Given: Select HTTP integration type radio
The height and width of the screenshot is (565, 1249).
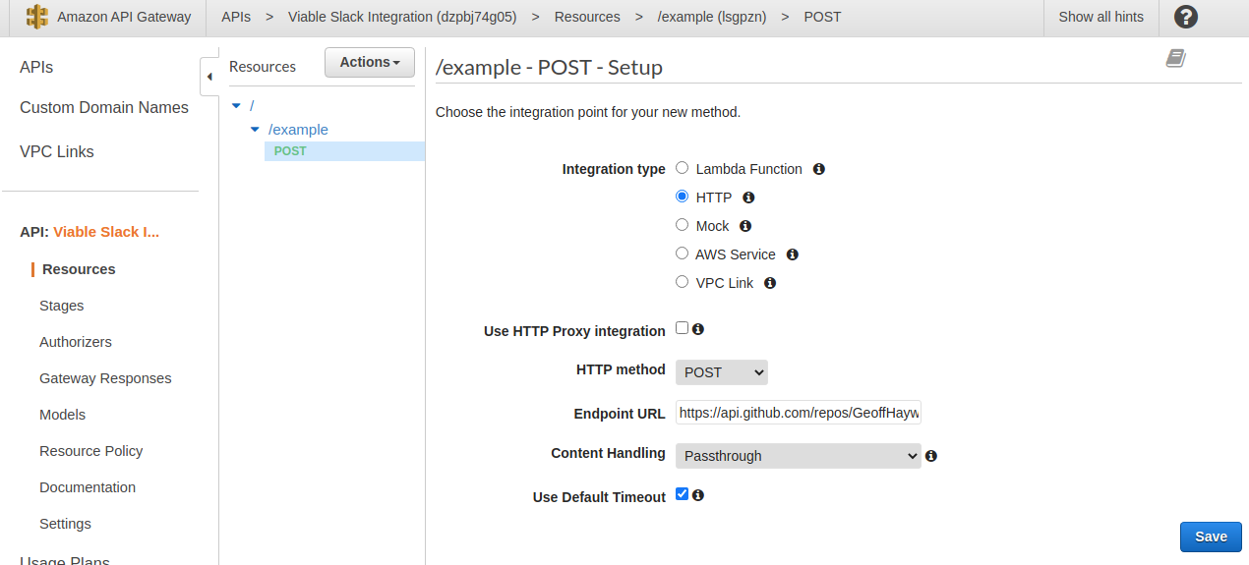Looking at the screenshot, I should [x=682, y=197].
